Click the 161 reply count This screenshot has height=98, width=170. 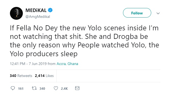coord(21,88)
